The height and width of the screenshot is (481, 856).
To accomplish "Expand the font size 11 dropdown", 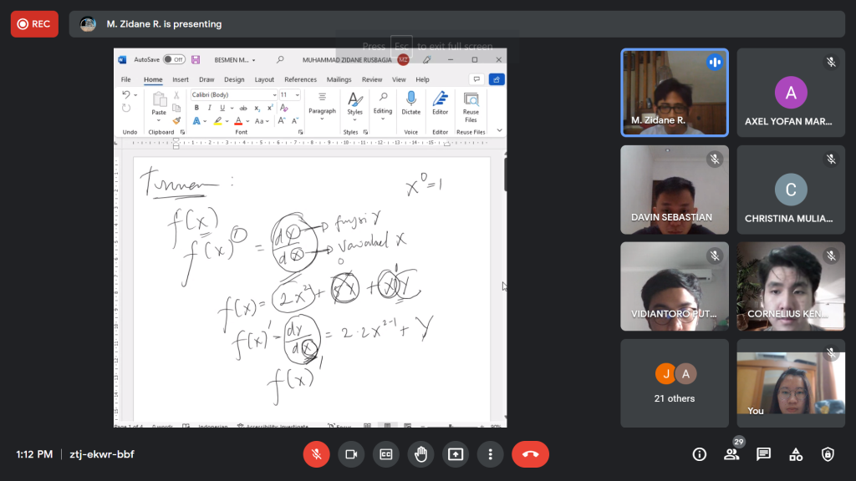I will point(298,95).
